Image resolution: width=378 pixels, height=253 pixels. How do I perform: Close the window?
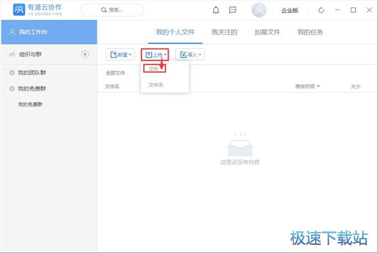369,10
